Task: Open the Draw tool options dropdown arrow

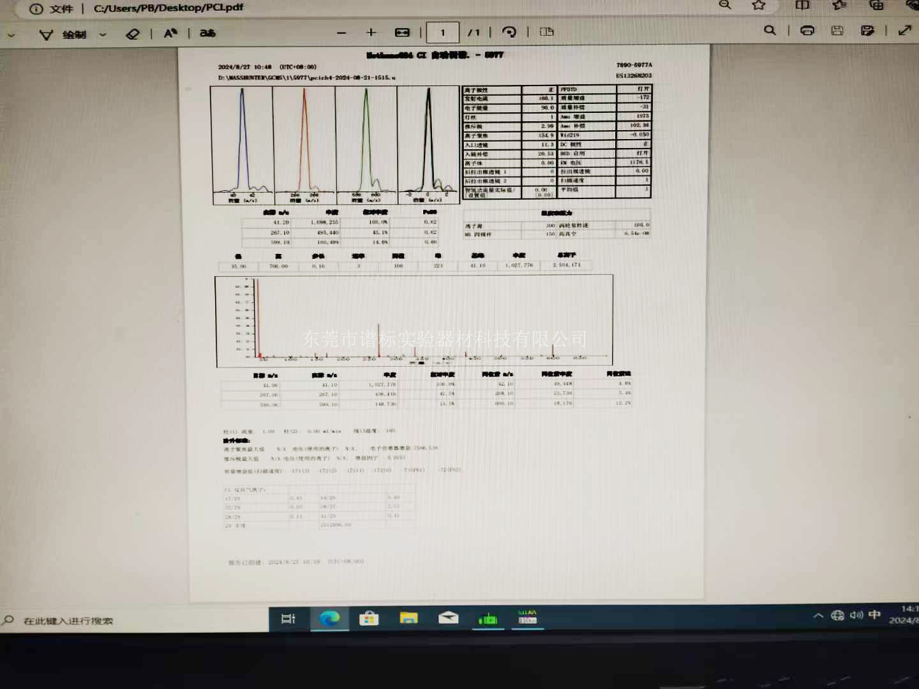Action: (103, 34)
